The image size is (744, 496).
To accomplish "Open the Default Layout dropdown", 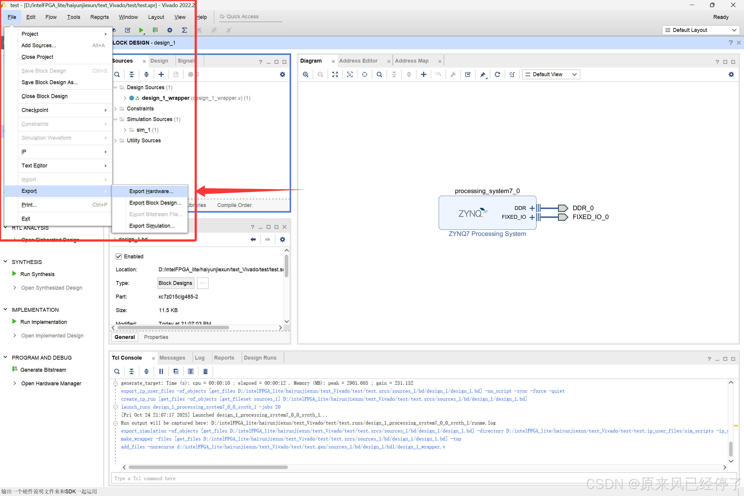I will (x=701, y=30).
